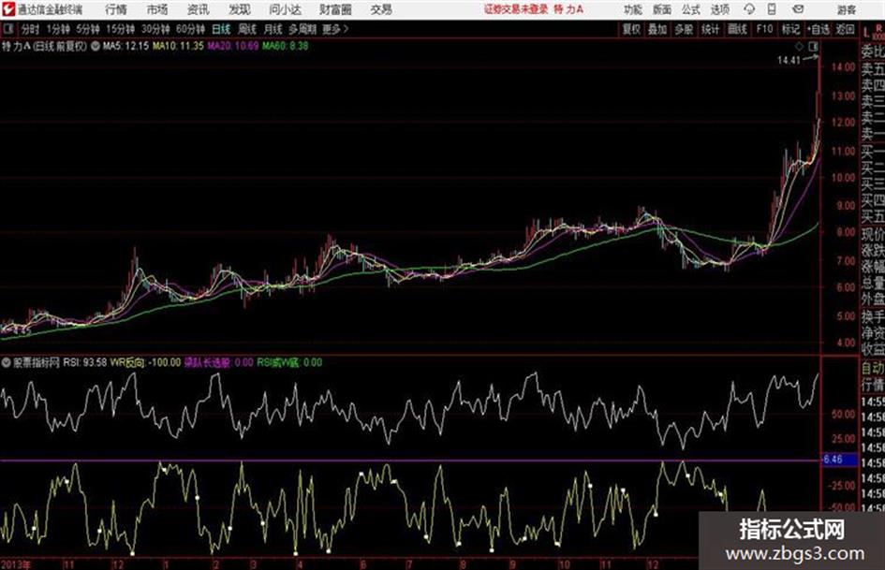
Task: Open the 问小达 menu
Action: click(x=285, y=9)
